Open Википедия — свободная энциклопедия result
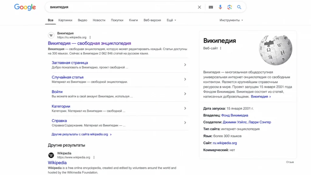The width and height of the screenshot is (311, 175). pos(90,43)
